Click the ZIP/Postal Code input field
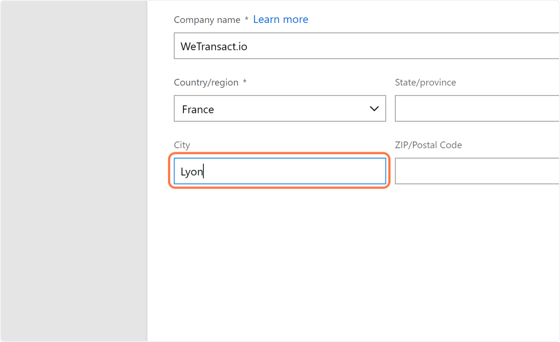 coord(477,171)
